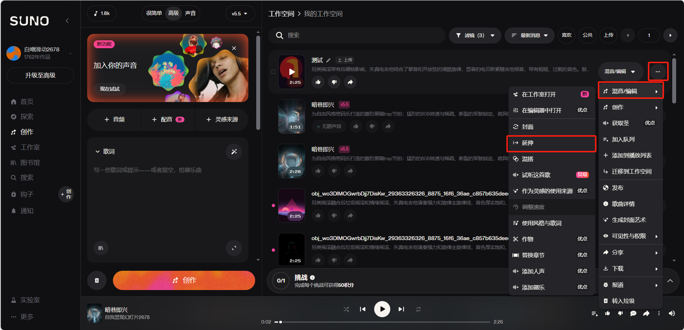This screenshot has height=330, width=684.
Task: Mute using the speaker volume icon
Action: 672,313
